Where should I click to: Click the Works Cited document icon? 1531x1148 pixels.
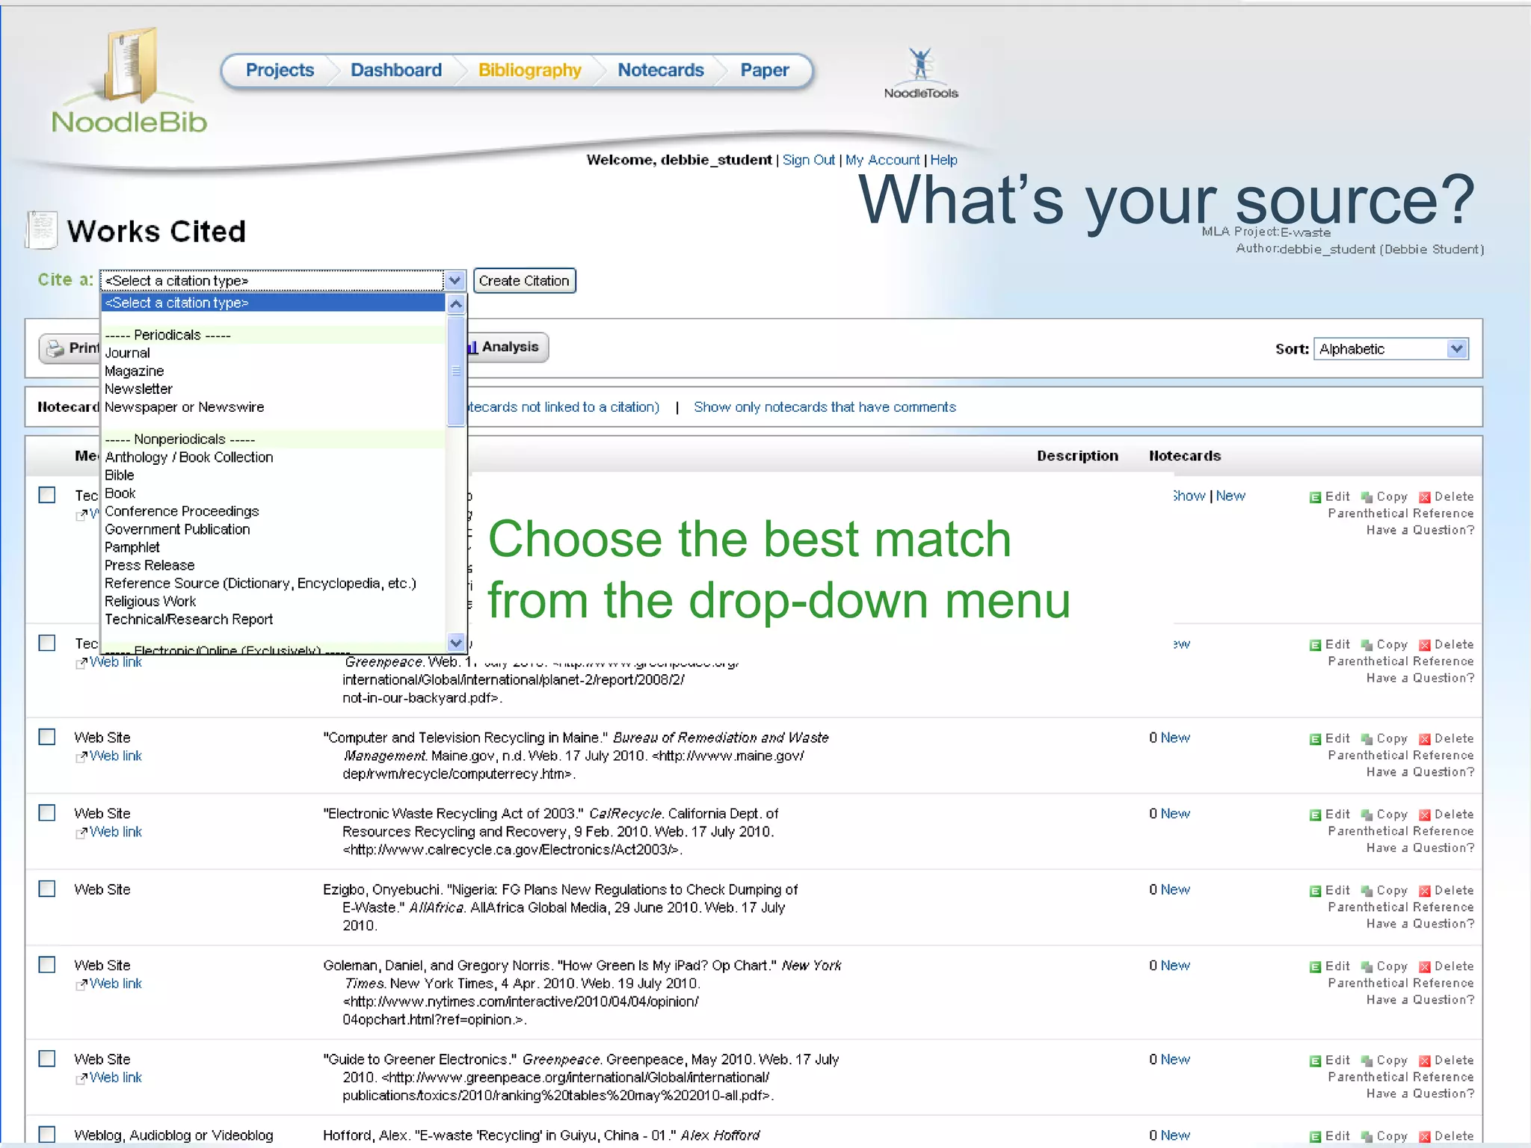[x=41, y=229]
